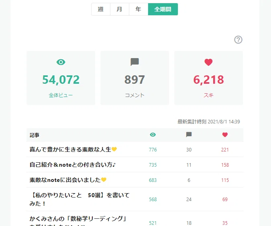Sort by views using table header eye icon
The image size is (271, 226).
[x=153, y=135]
